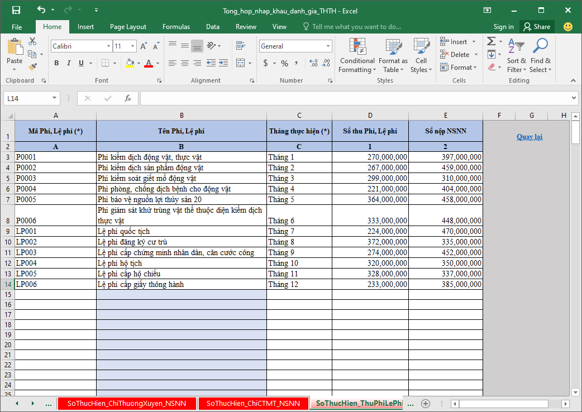This screenshot has width=582, height=412.
Task: Switch to the Page Layout ribbon tab
Action: tap(128, 27)
